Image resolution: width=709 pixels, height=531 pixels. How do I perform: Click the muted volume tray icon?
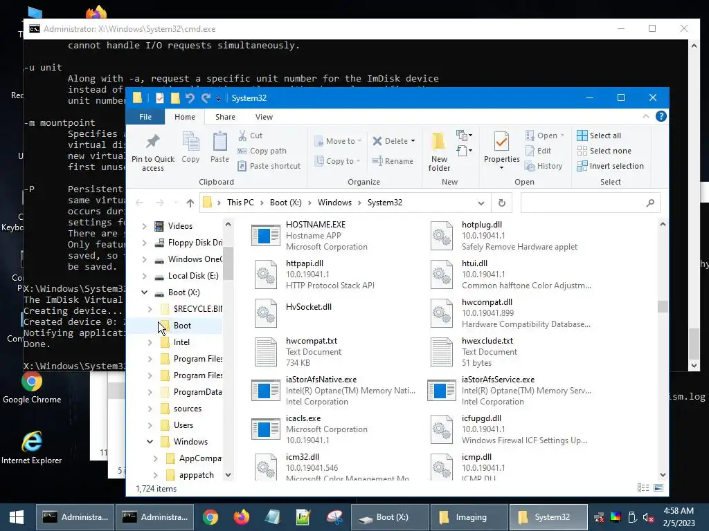click(648, 517)
